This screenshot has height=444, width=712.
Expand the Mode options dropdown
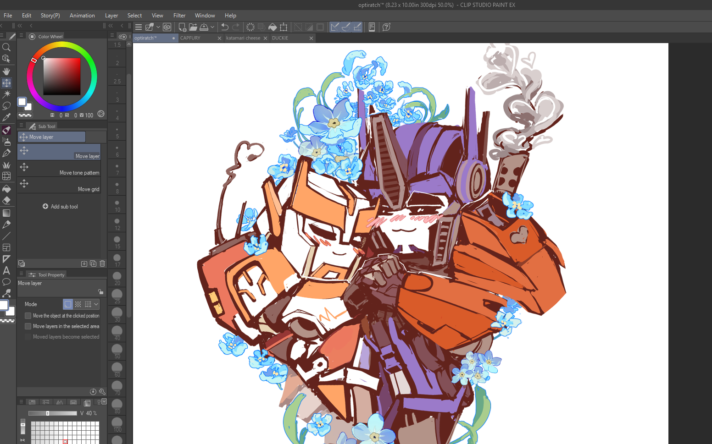[x=96, y=304]
